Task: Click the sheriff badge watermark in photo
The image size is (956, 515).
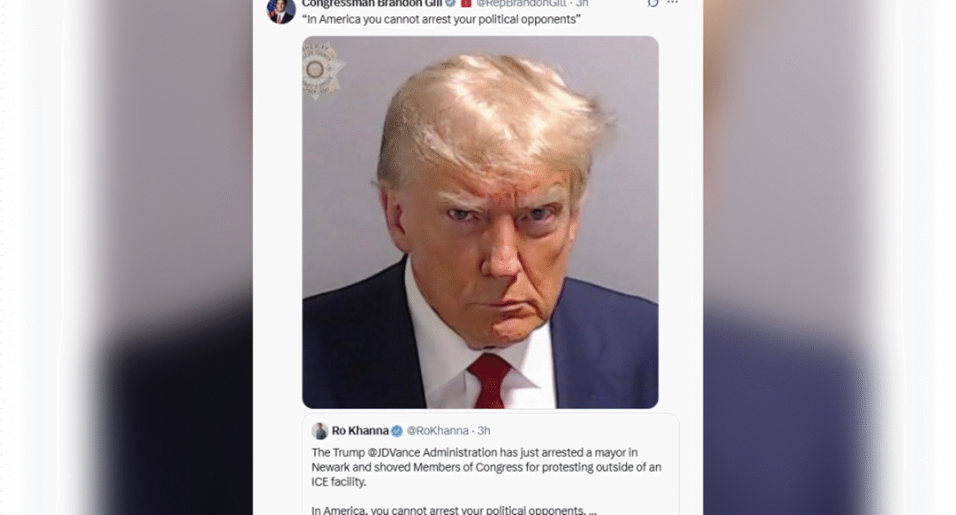Action: click(322, 71)
